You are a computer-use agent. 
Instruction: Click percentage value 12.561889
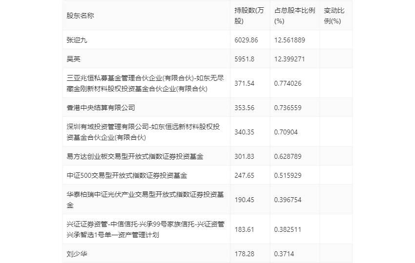(x=290, y=40)
